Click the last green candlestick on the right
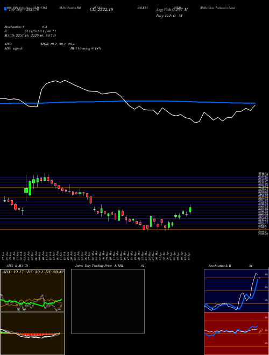 tap(190, 210)
